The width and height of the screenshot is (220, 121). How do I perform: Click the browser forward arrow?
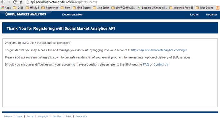pos(9,2)
